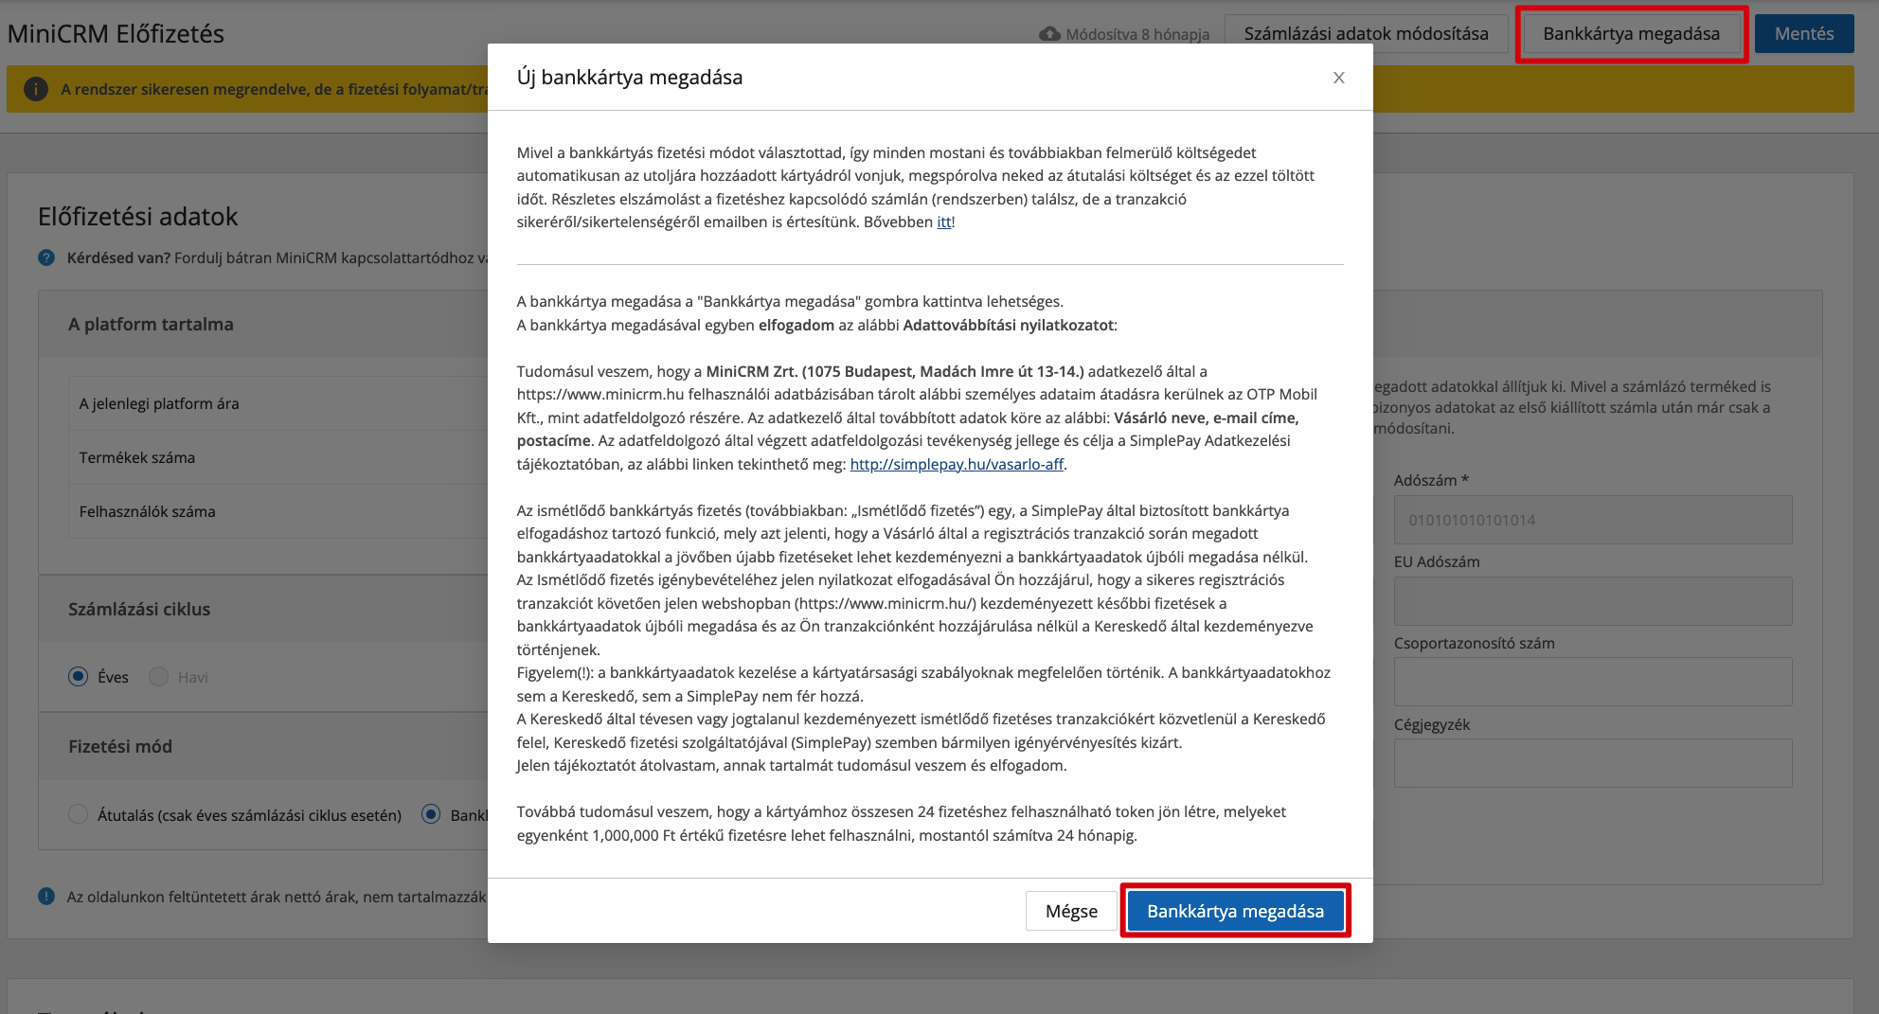Screen dimensions: 1879x1014
Task: Click the 'A jelenlegi platform ára' row
Action: 278,403
